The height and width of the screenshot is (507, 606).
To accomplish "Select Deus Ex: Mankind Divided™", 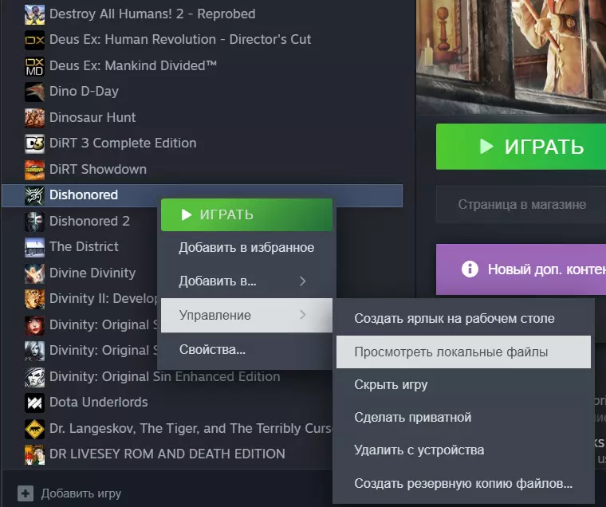I will coord(133,65).
